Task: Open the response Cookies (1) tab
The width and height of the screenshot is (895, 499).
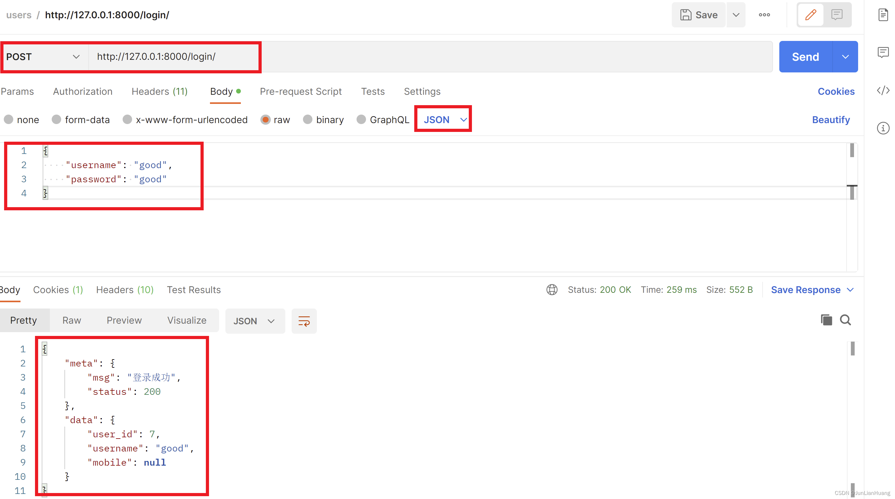Action: (58, 290)
